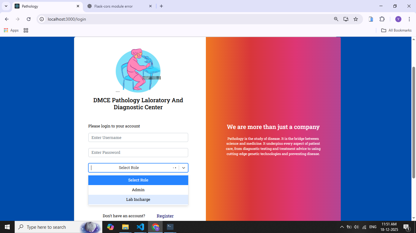
Task: Click the zoom magnifier icon in address bar
Action: click(336, 19)
